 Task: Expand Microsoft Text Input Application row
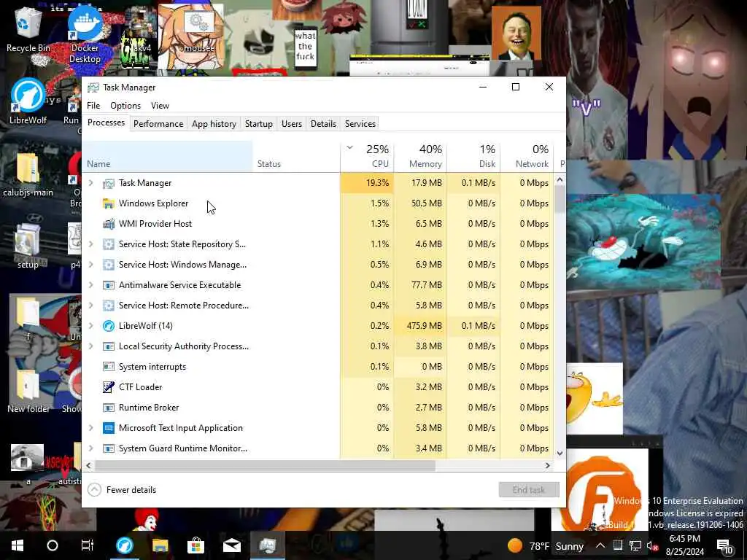pos(91,428)
